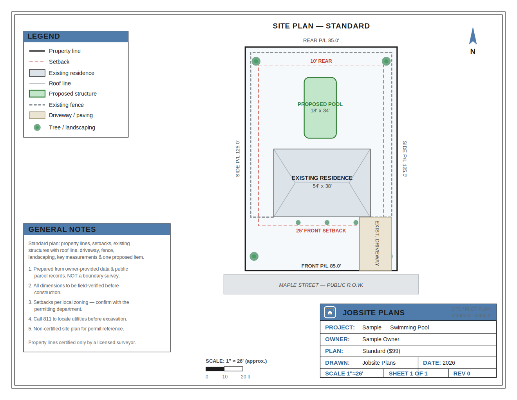Image resolution: width=517 pixels, height=400 pixels.
Task: Click the FRONT P/L 85.0' label
Action: pos(321,266)
